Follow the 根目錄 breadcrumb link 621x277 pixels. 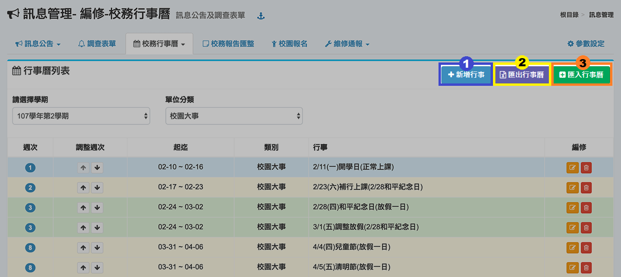tap(569, 15)
